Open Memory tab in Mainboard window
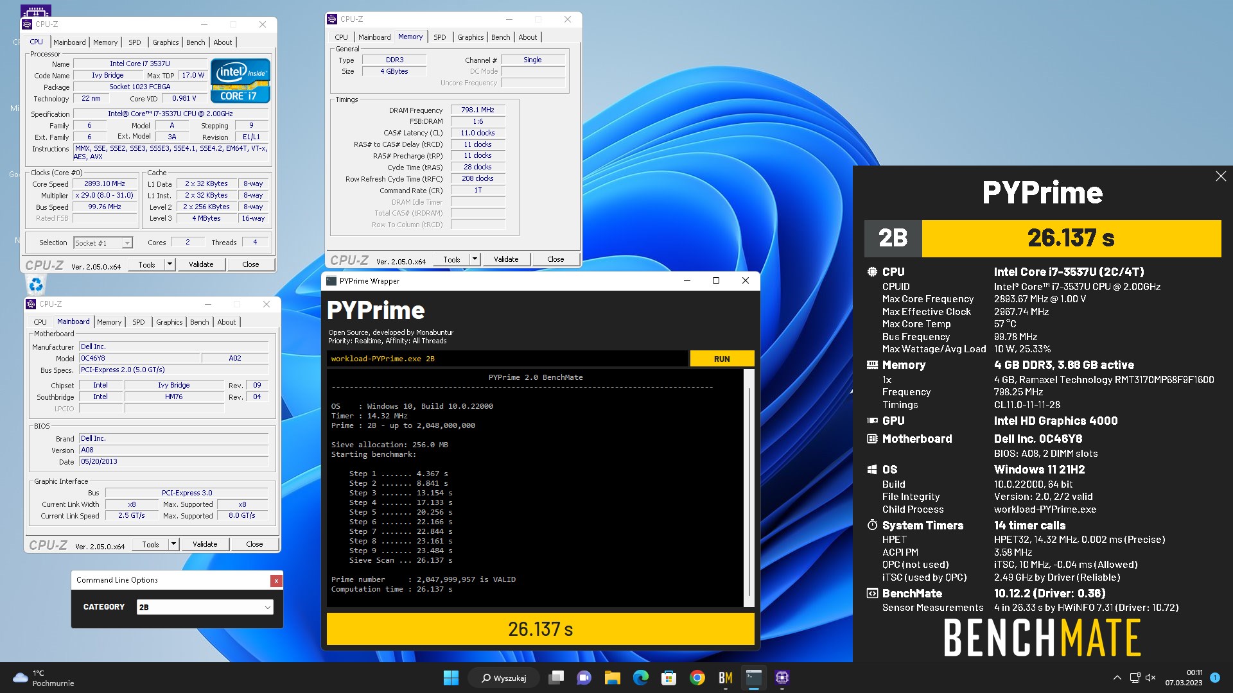Viewport: 1233px width, 693px height. tap(109, 322)
